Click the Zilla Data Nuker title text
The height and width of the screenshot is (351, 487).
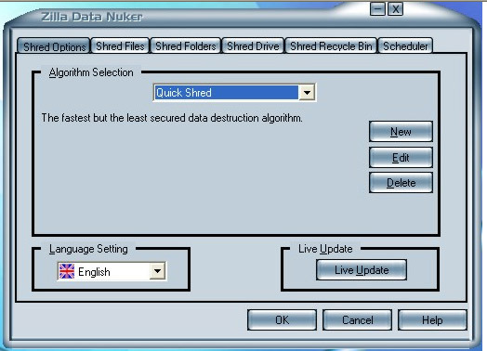tap(92, 17)
